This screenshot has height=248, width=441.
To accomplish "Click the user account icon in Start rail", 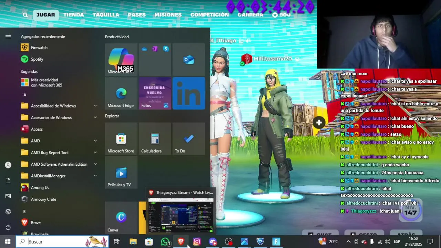I will click(x=8, y=165).
